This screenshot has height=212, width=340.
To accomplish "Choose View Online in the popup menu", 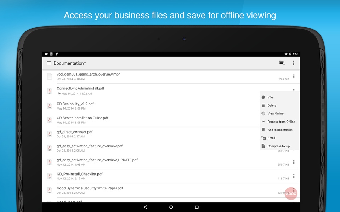I will 279,113.
